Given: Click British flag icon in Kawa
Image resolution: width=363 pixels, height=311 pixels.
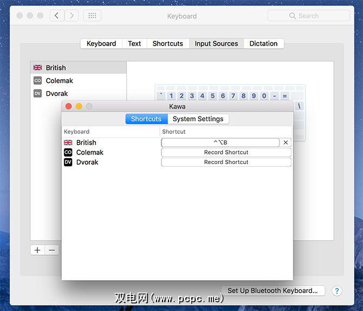Looking at the screenshot, I should click(x=68, y=142).
